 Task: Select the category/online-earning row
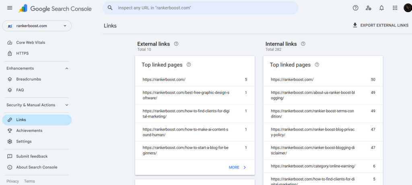(323, 166)
